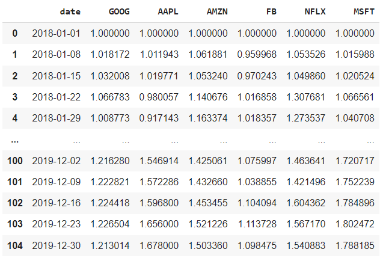Select the AAPL value 1.678000
380x258 pixels.
point(158,245)
